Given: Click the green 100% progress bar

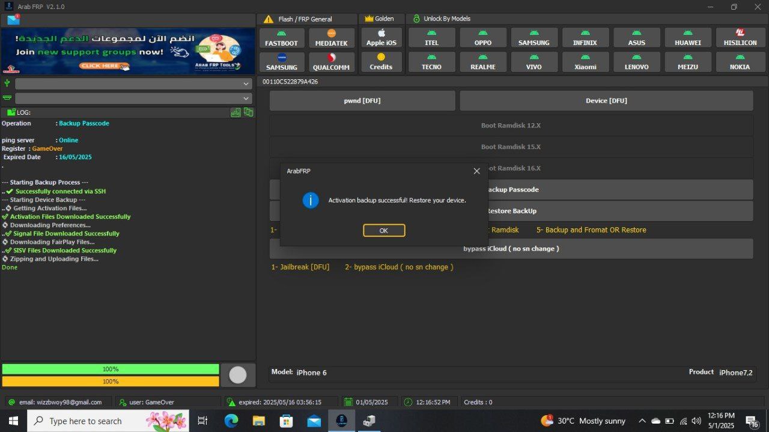Looking at the screenshot, I should coord(111,369).
